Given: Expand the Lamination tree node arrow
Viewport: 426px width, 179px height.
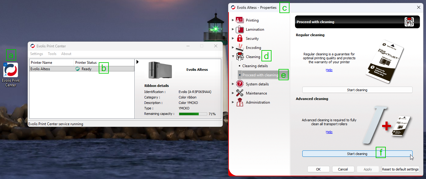Looking at the screenshot, I should [x=233, y=29].
